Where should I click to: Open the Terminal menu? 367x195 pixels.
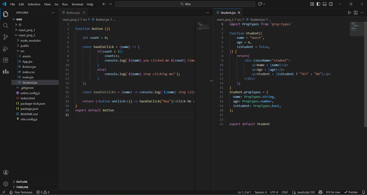[77, 4]
